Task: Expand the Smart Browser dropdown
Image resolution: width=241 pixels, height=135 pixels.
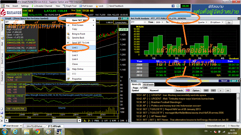Action: pos(21,126)
